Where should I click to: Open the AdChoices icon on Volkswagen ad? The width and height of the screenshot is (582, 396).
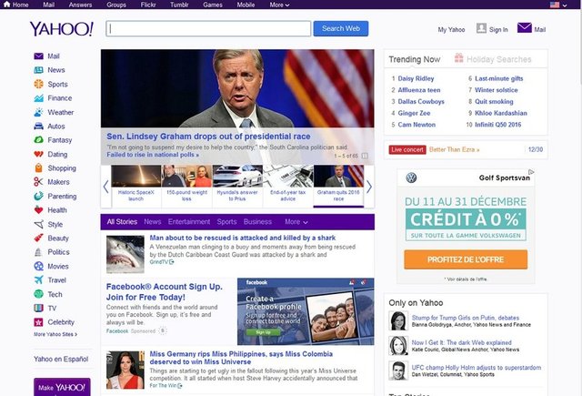point(531,172)
